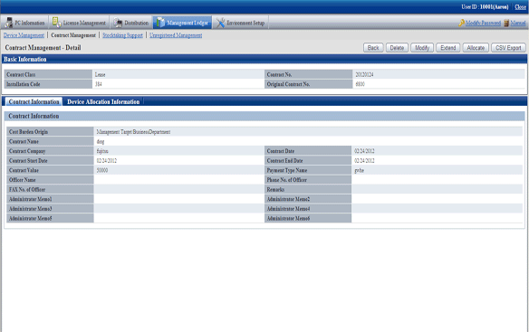529x332 pixels.
Task: Click the Modify button
Action: pyautogui.click(x=422, y=48)
